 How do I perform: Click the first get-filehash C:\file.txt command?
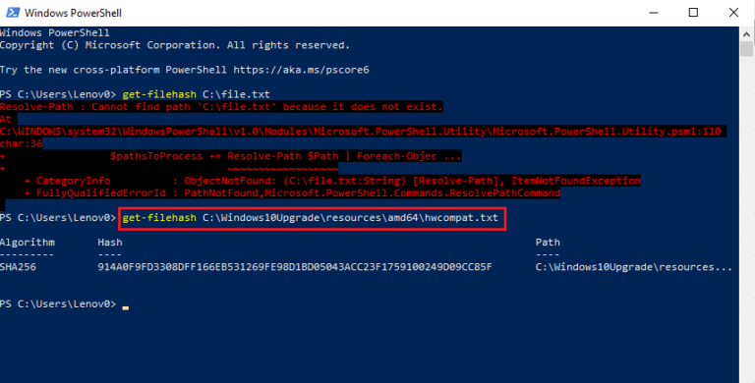coord(196,94)
